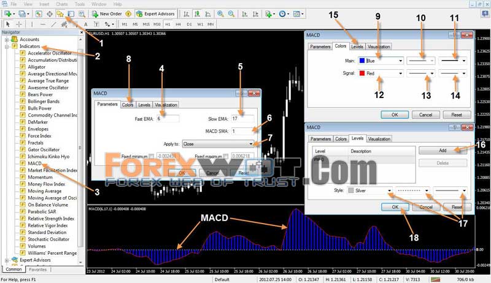Click the Fast EMA input field

(x=168, y=119)
